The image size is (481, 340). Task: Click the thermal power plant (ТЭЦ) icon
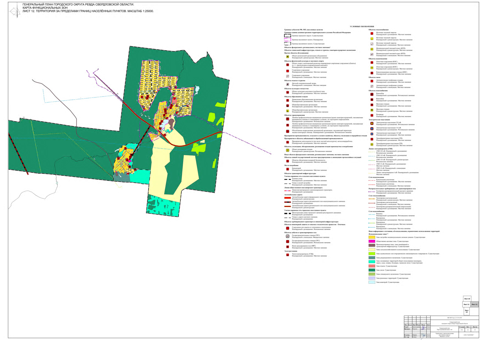pyautogui.click(x=287, y=255)
